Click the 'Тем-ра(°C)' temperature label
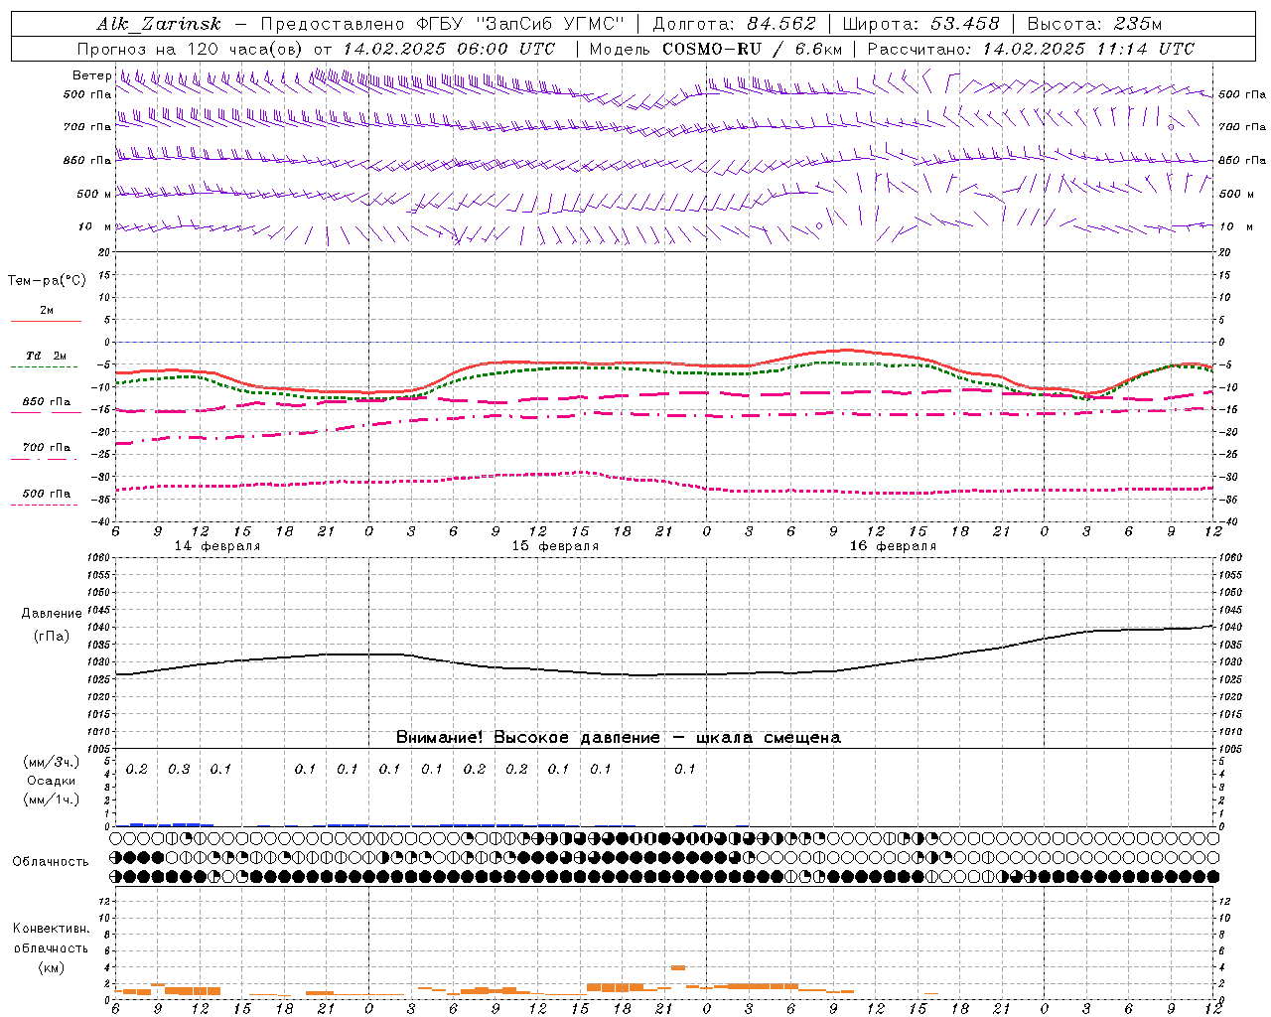This screenshot has width=1271, height=1017. (47, 281)
